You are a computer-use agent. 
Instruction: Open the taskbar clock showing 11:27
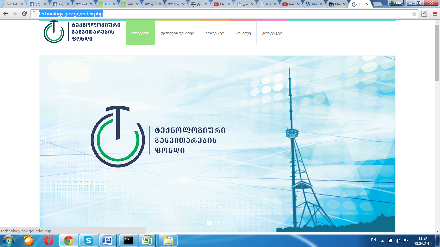pos(423,241)
